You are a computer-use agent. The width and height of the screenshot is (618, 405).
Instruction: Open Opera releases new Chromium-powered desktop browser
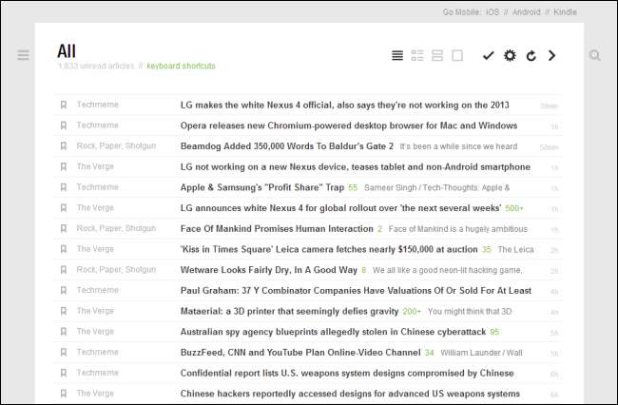tap(349, 125)
